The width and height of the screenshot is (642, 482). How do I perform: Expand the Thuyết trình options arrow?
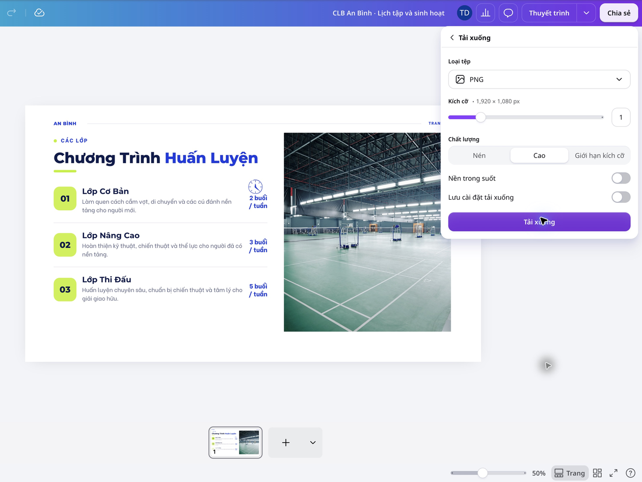586,13
